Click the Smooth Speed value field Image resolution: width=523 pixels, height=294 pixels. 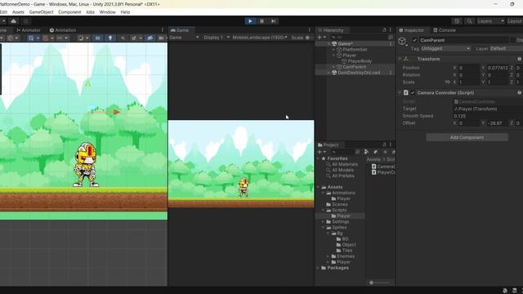tap(487, 116)
